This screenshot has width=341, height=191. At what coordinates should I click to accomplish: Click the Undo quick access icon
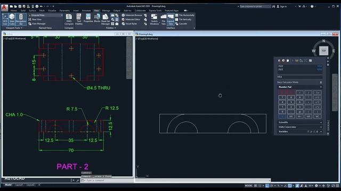(x=42, y=6)
